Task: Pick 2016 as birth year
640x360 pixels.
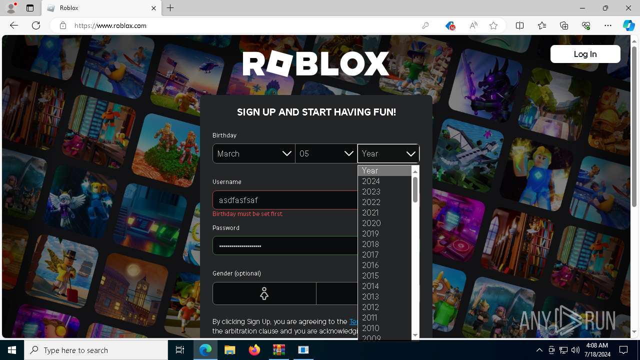Action: click(x=384, y=265)
